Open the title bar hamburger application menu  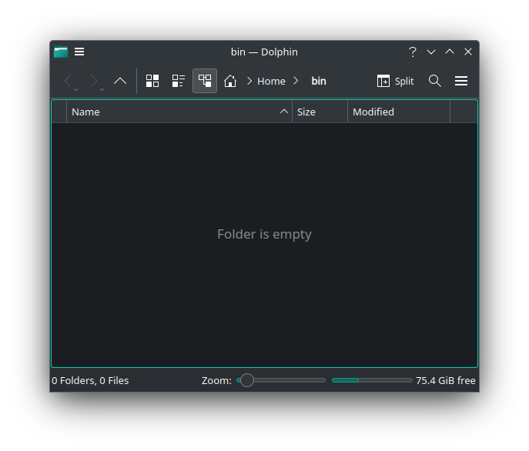[x=79, y=52]
